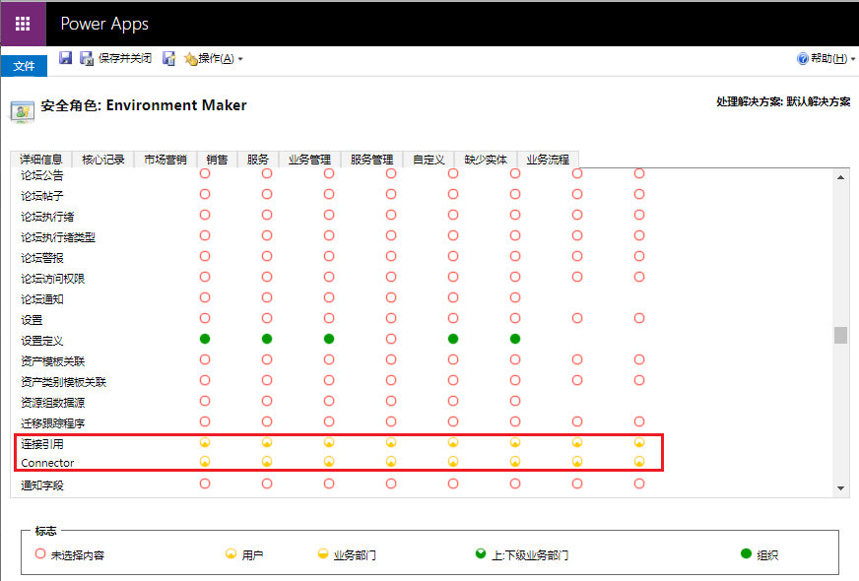859x581 pixels.
Task: Click the 操作 star and hand icon
Action: click(x=191, y=59)
